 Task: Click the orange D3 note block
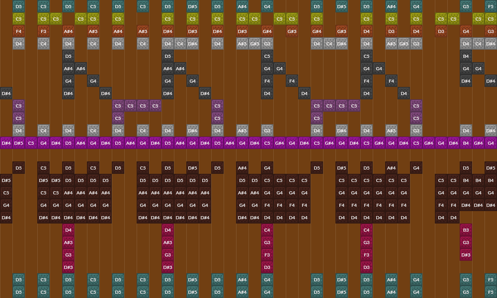(x=441, y=31)
